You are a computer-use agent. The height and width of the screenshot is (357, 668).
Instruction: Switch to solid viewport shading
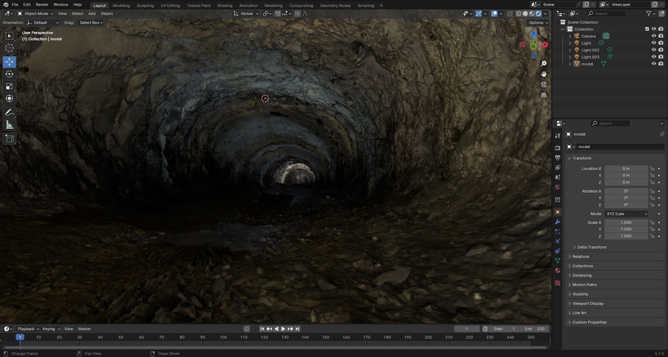tap(525, 14)
